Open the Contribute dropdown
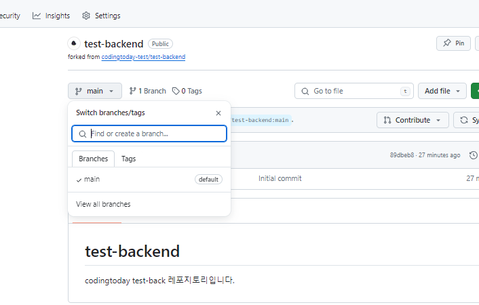This screenshot has width=479, height=305. coord(413,120)
